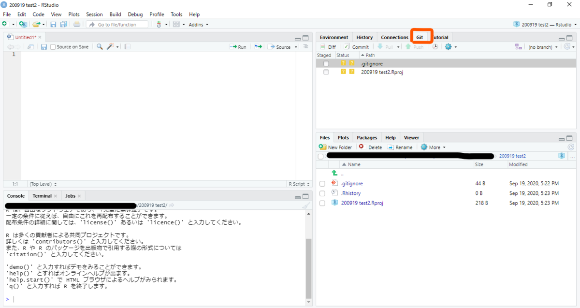The height and width of the screenshot is (308, 580).
Task: Open the Plots menu
Action: [74, 15]
